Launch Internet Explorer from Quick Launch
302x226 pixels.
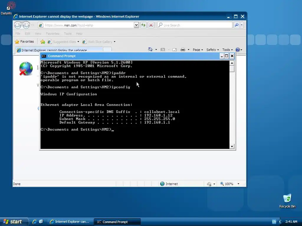(x=35, y=222)
